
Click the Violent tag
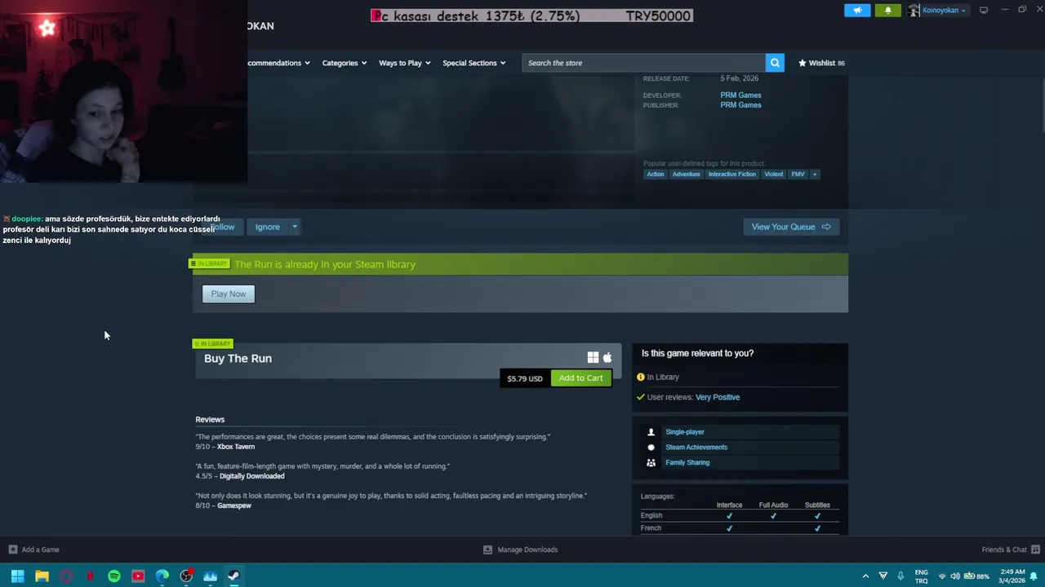[x=774, y=174]
